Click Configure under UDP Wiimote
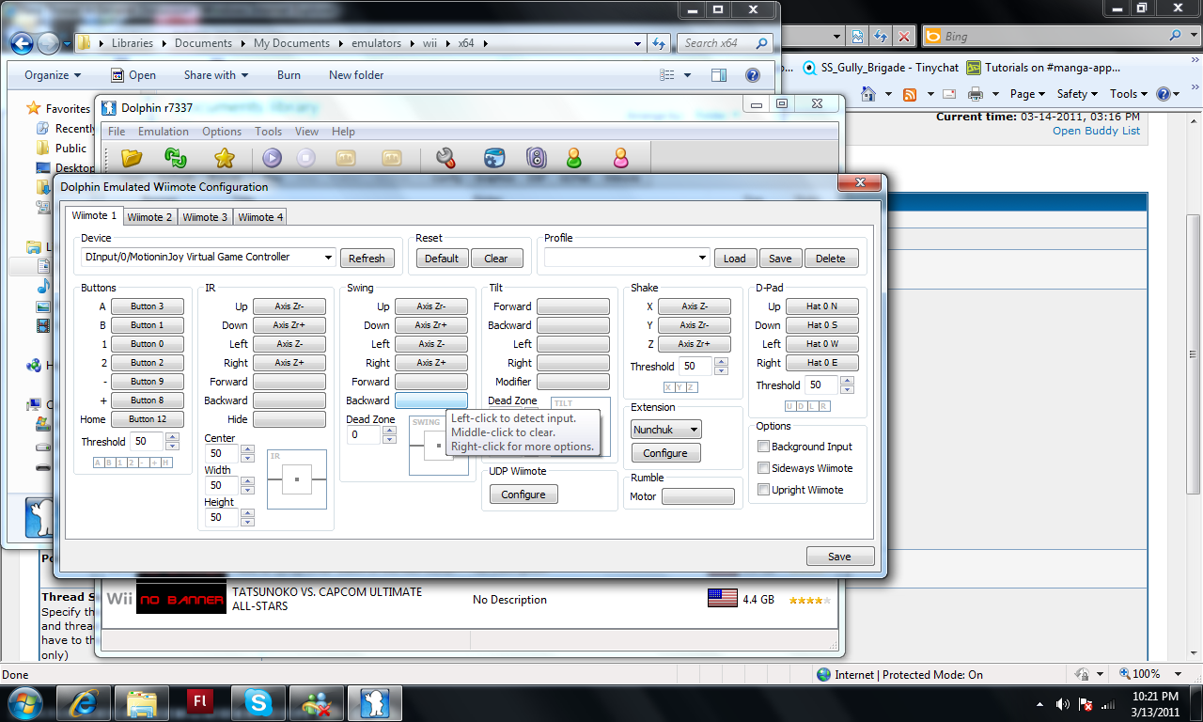 tap(523, 494)
